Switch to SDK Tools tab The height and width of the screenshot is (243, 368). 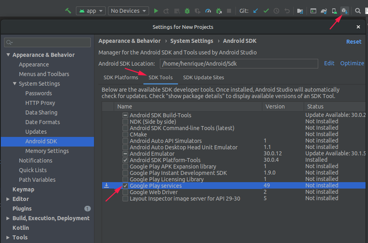[x=161, y=77]
